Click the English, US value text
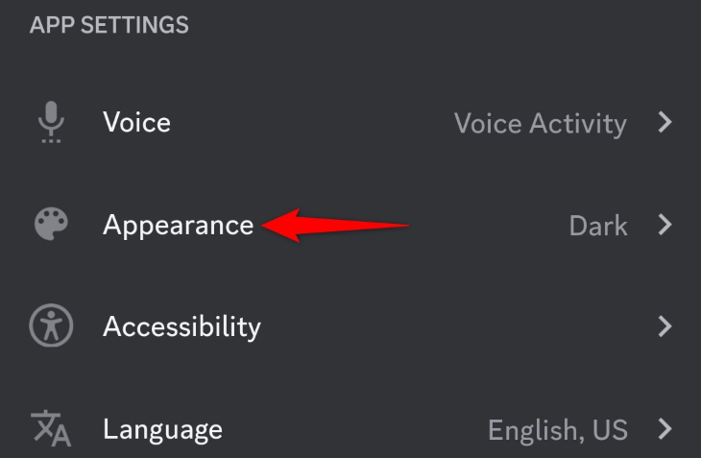 pyautogui.click(x=557, y=428)
